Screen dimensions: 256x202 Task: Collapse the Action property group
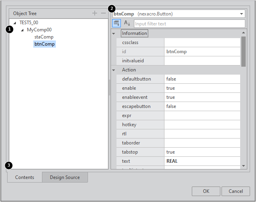click(x=114, y=70)
